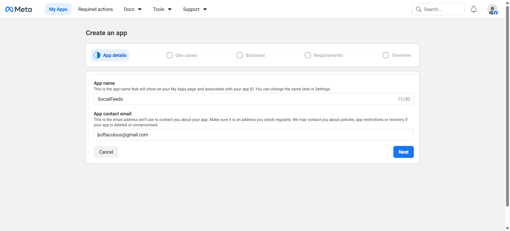Screen dimensions: 510x231
Task: Select the Overview step circle
Action: tap(386, 55)
